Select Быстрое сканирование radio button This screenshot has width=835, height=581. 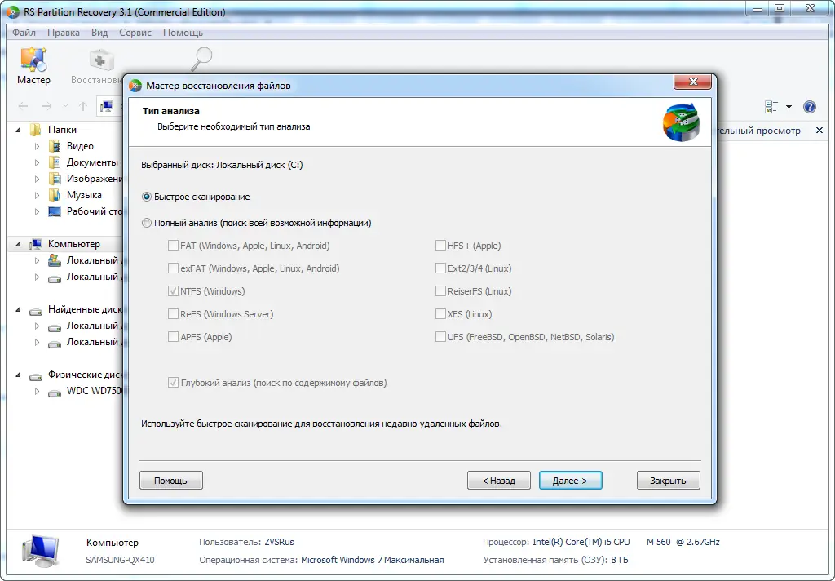[147, 197]
